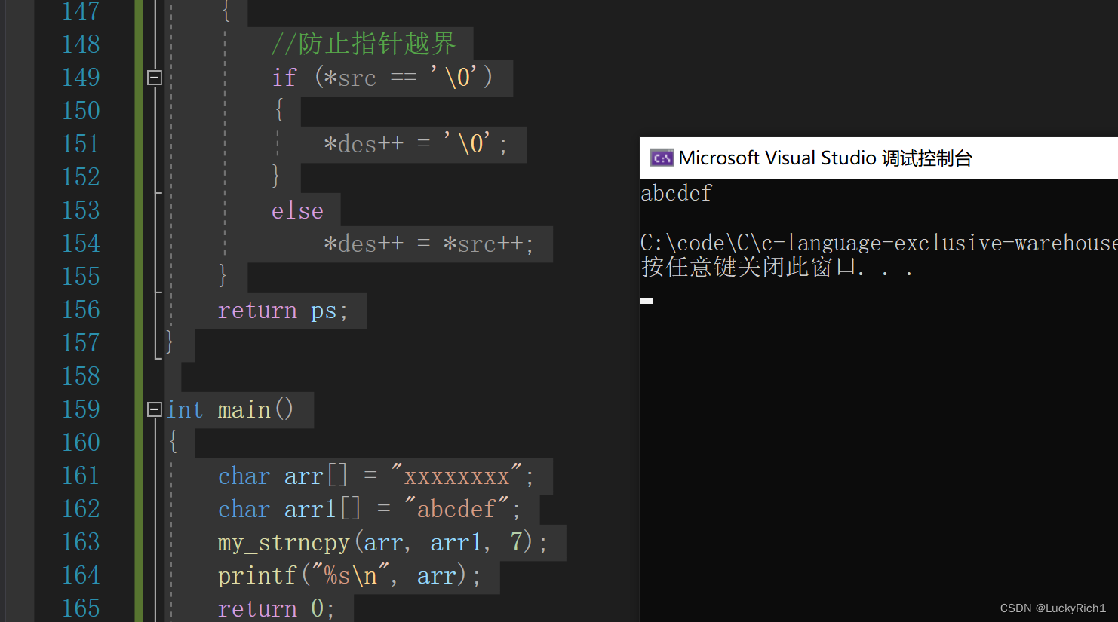Click line number 162
This screenshot has width=1118, height=622.
[81, 509]
